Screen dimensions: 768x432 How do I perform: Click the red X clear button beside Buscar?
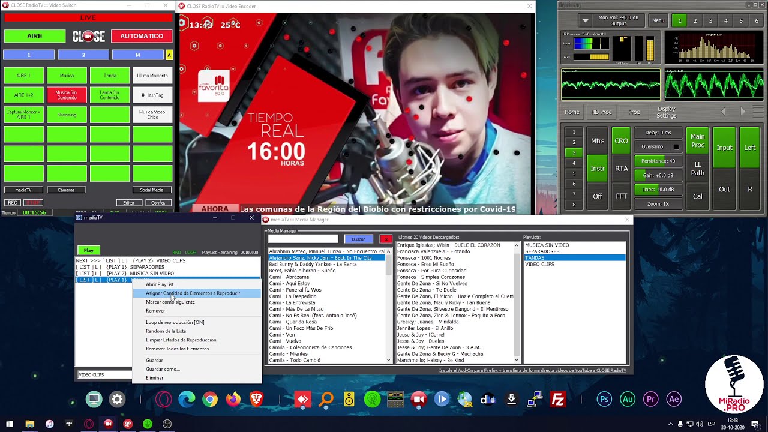pyautogui.click(x=386, y=239)
